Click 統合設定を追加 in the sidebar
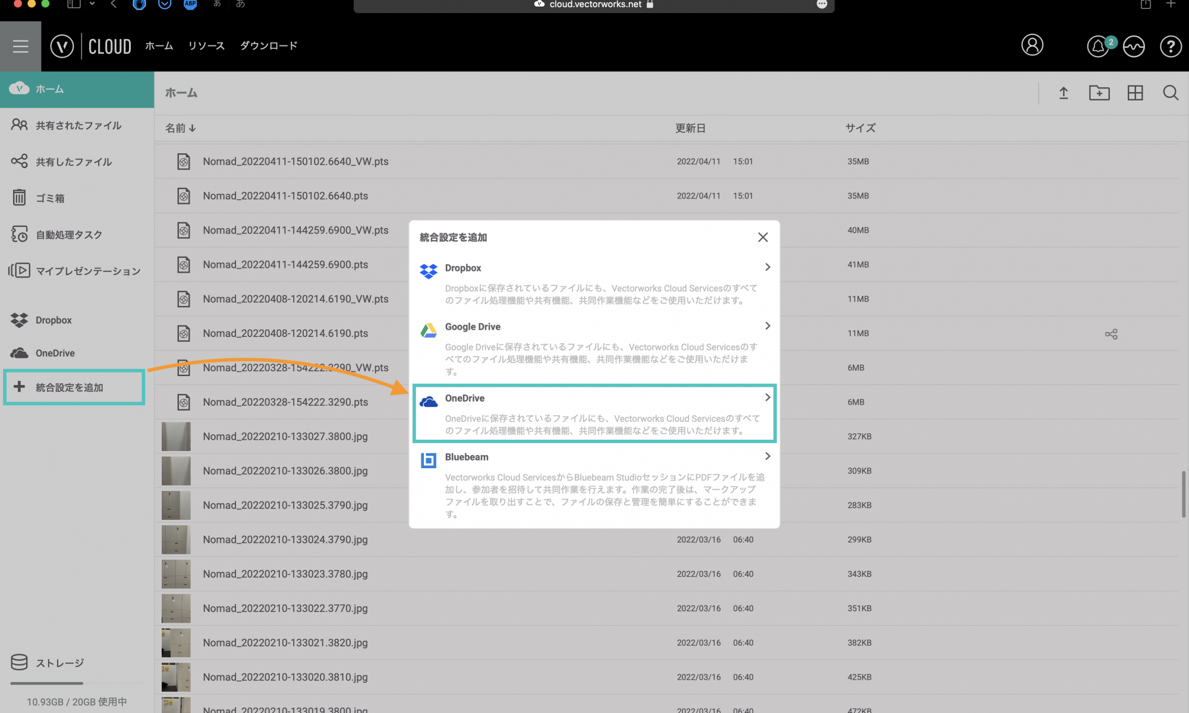 (74, 387)
